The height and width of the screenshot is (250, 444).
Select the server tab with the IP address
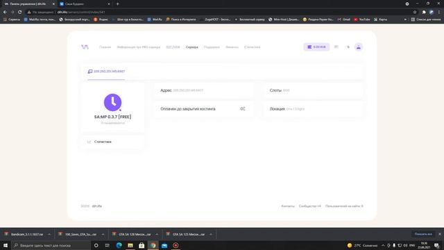point(106,72)
